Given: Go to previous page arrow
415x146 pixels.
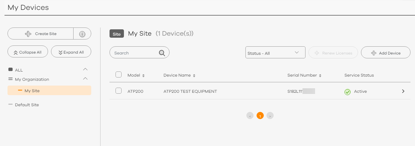Looking at the screenshot, I should click(250, 116).
